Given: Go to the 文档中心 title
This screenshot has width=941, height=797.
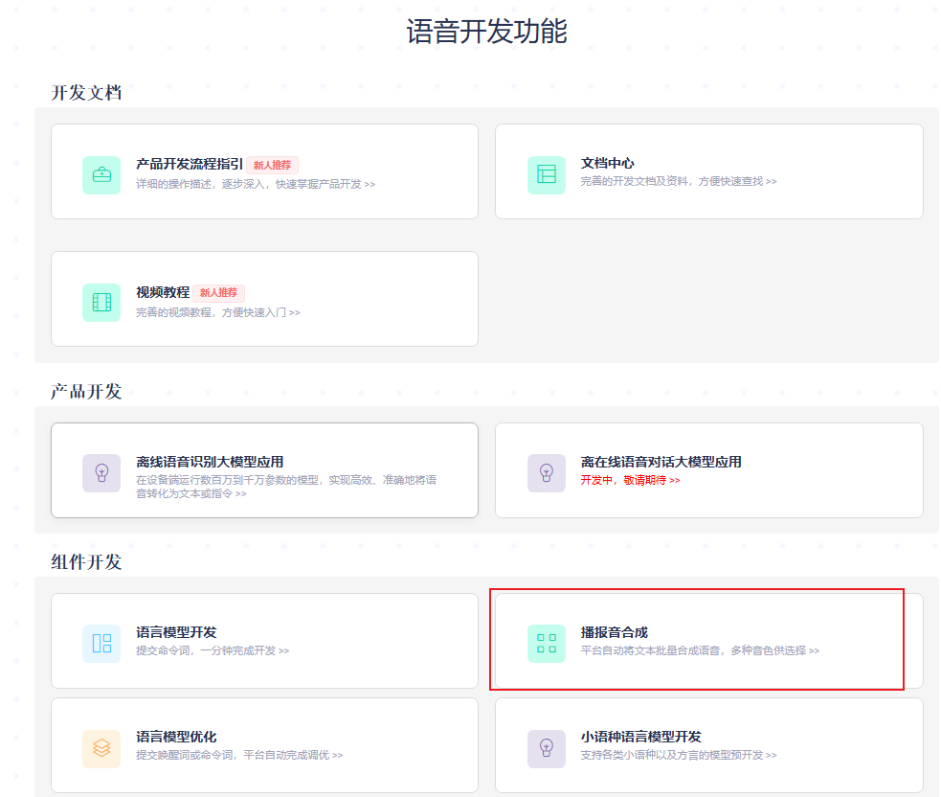Looking at the screenshot, I should tap(607, 164).
